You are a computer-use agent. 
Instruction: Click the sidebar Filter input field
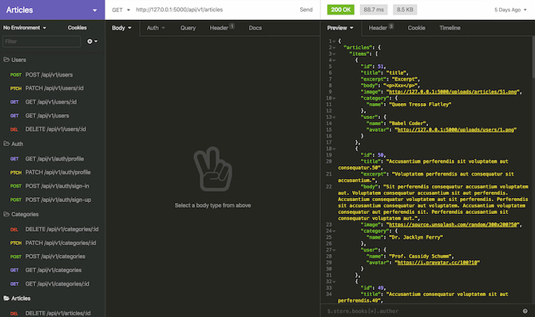click(x=42, y=42)
